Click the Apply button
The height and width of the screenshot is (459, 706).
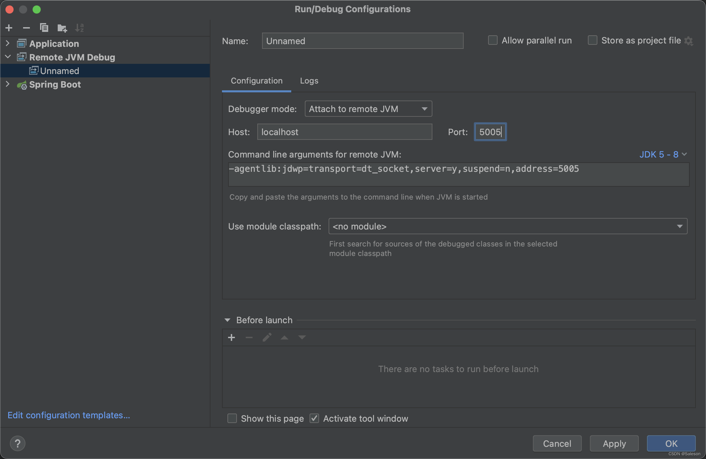point(614,443)
